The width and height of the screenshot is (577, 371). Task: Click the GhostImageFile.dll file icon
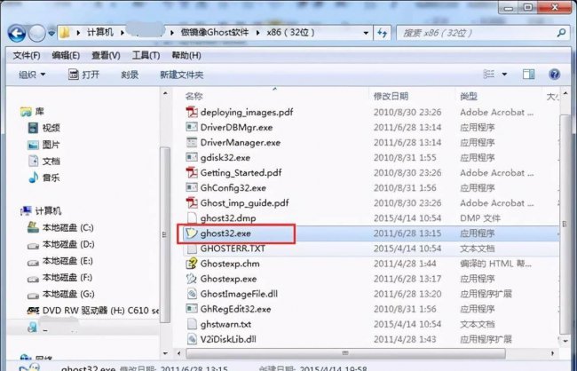[192, 294]
